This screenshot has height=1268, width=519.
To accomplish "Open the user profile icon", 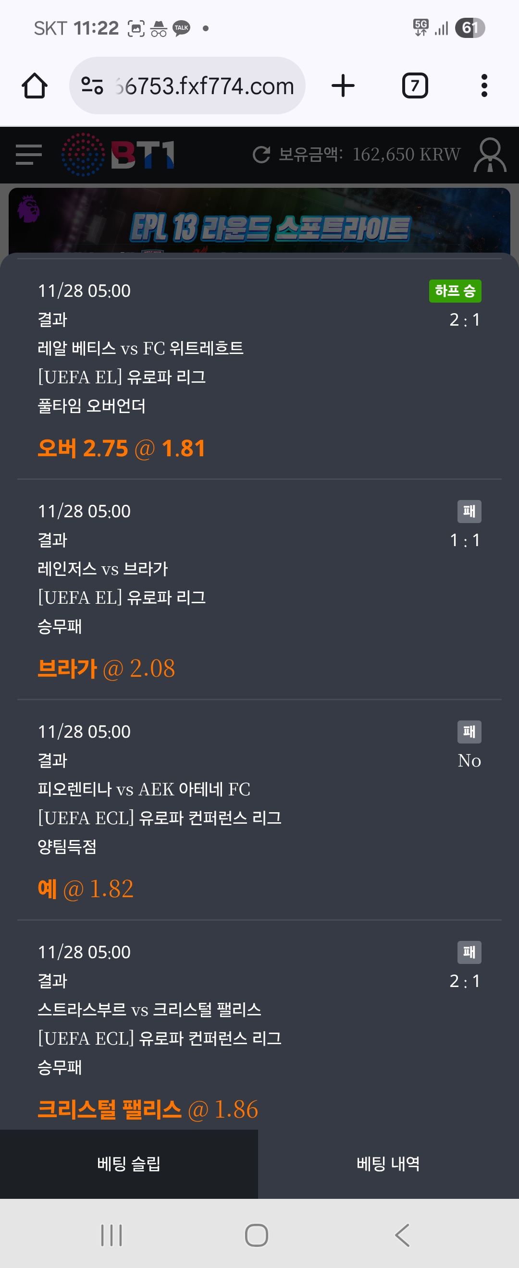I will [x=490, y=155].
